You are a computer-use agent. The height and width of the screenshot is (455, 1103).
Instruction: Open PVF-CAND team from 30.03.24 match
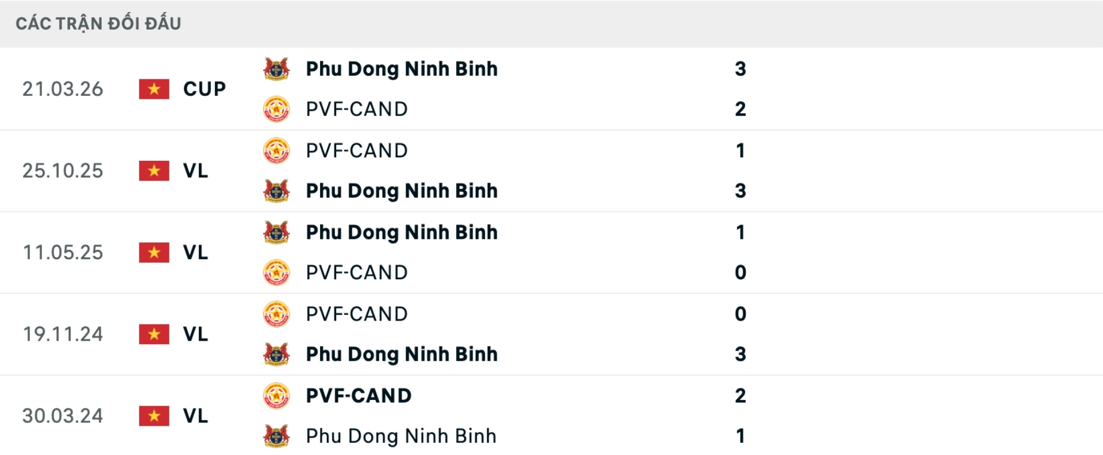(358, 396)
